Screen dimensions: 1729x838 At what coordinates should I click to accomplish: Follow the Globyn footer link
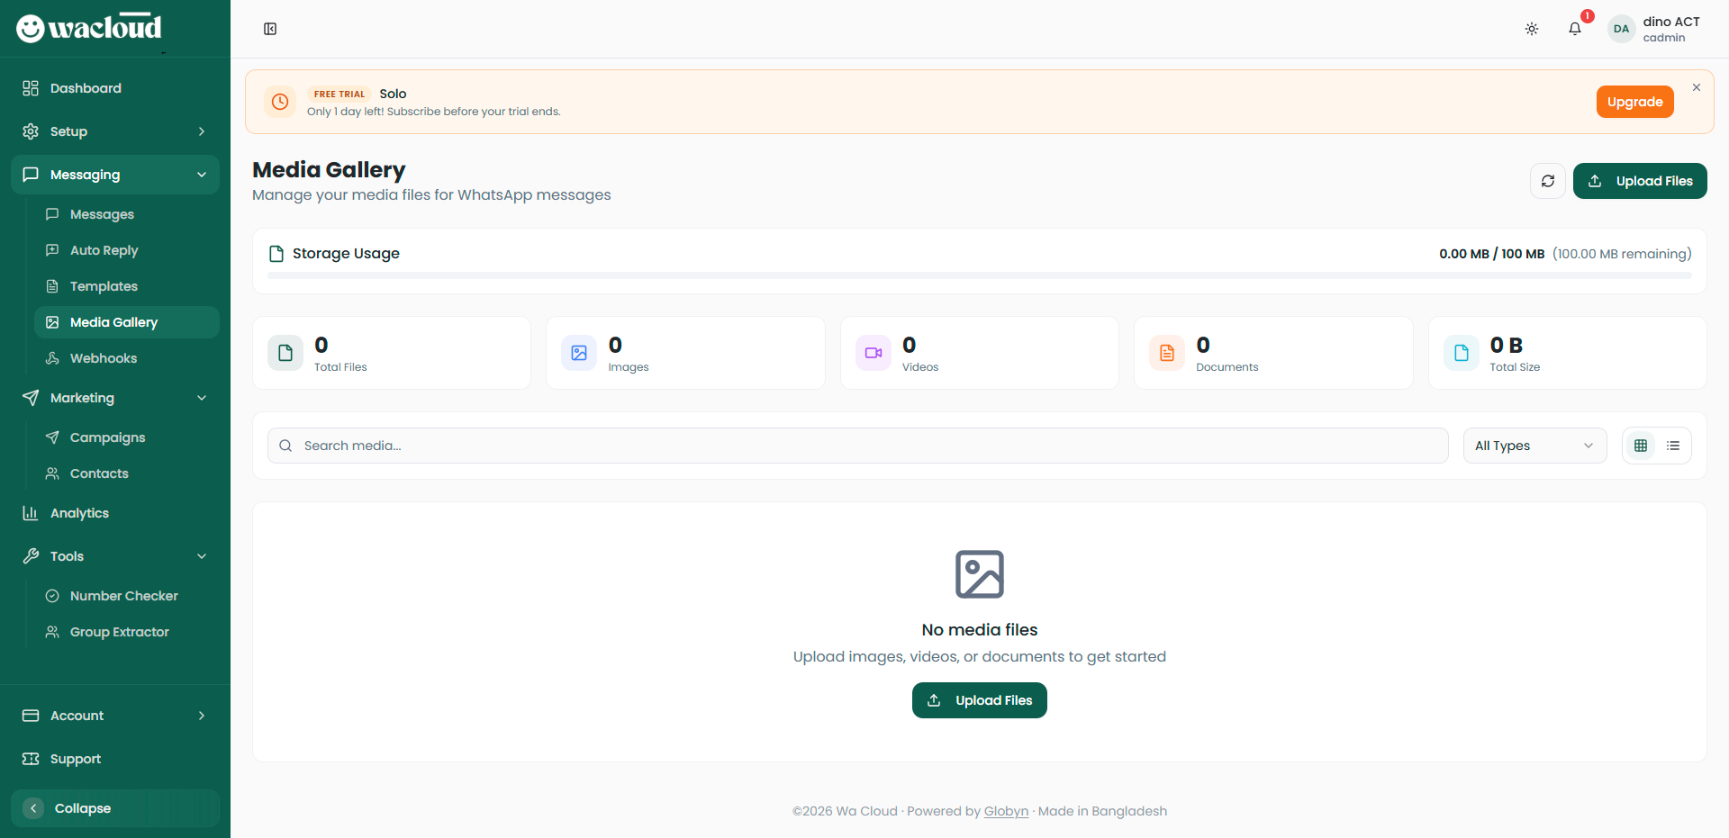pos(1005,811)
